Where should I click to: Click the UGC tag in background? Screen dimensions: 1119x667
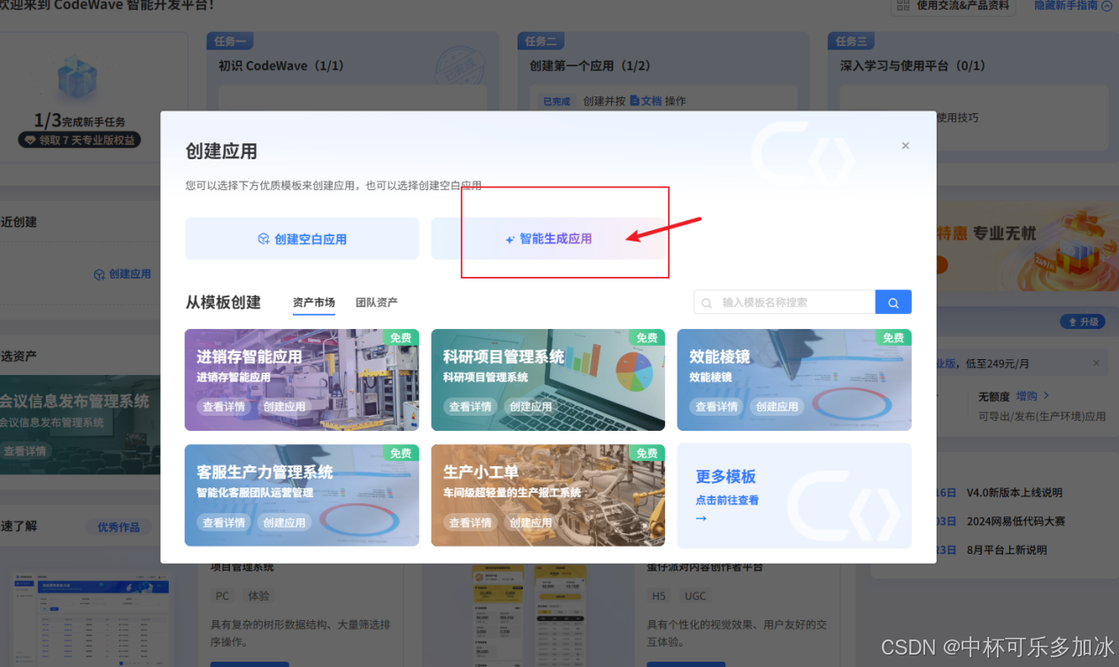(x=696, y=596)
